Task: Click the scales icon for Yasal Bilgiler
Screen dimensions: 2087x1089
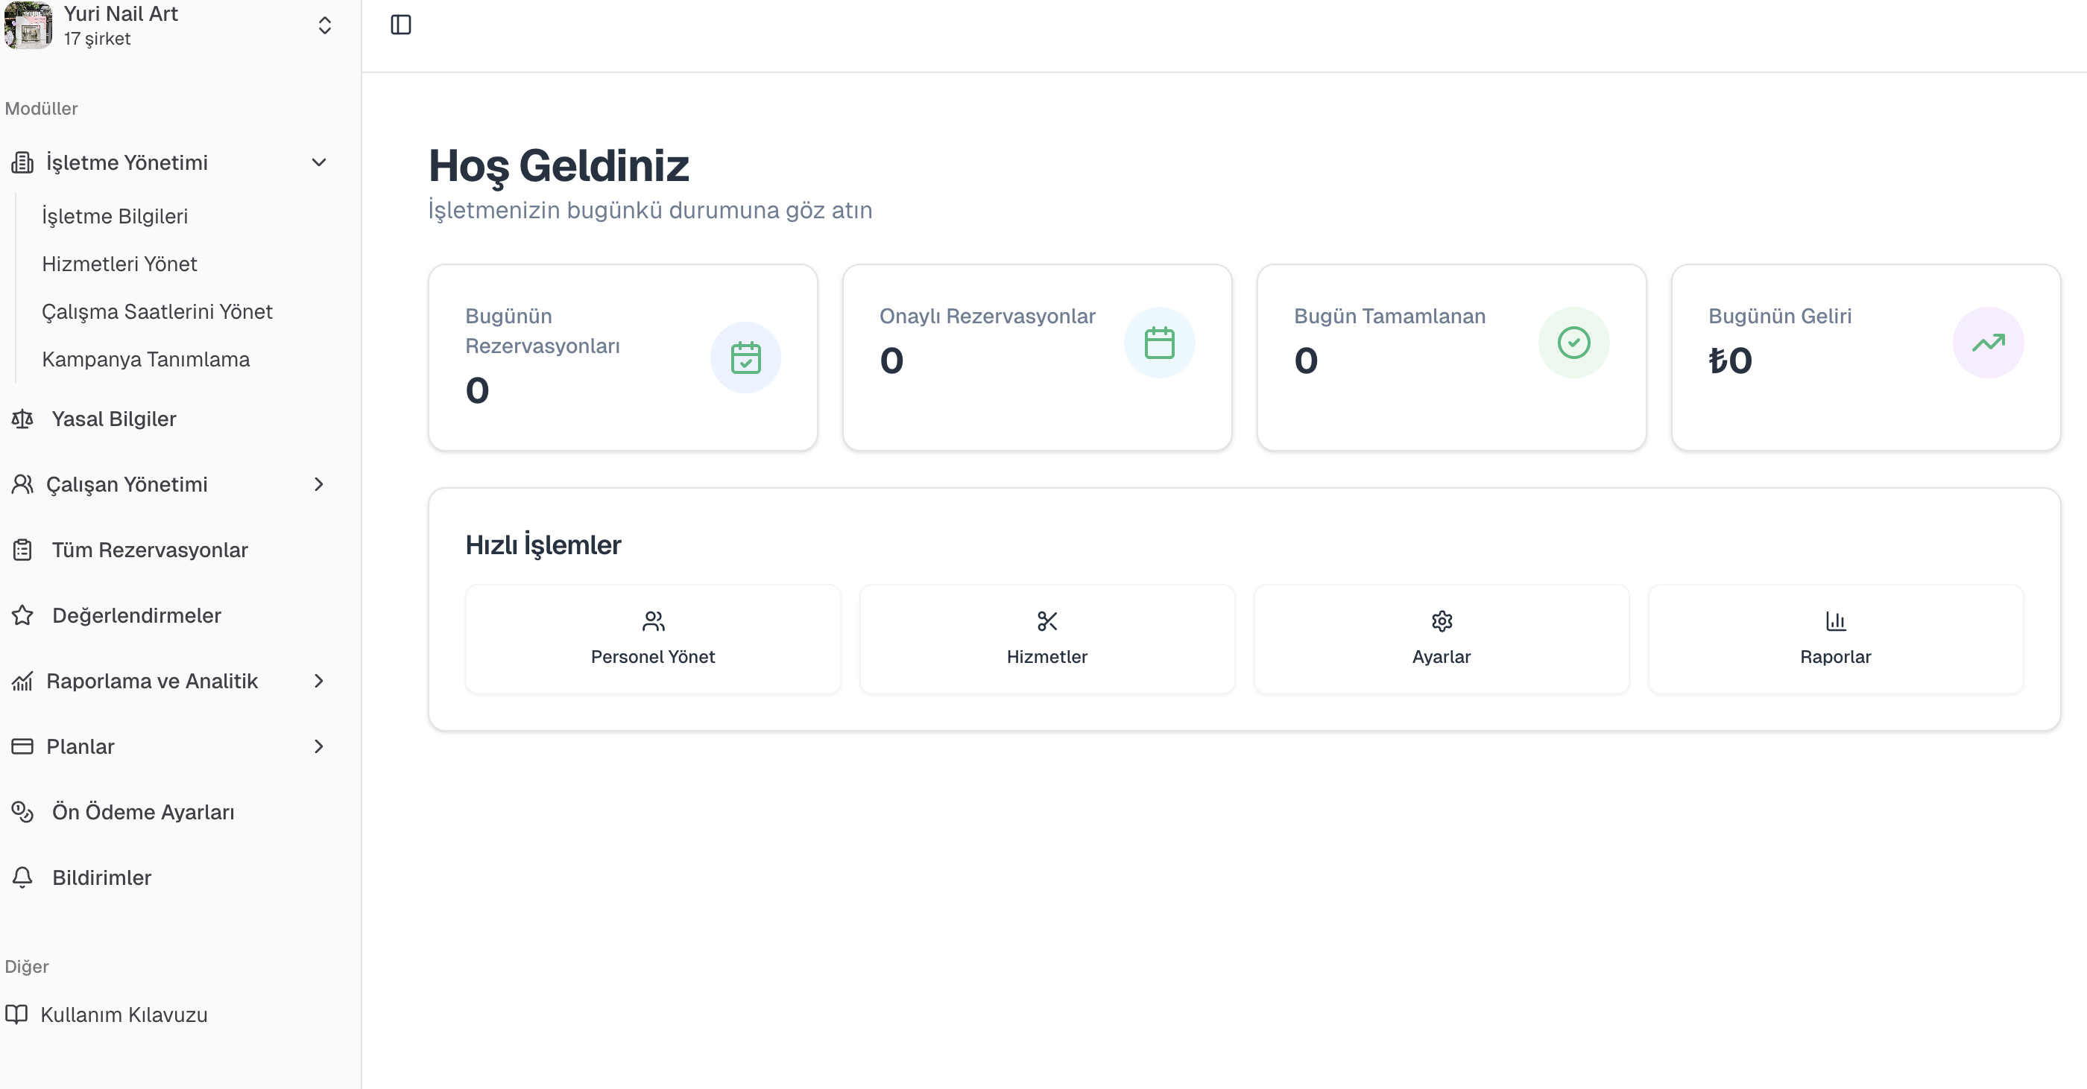Action: coord(22,419)
